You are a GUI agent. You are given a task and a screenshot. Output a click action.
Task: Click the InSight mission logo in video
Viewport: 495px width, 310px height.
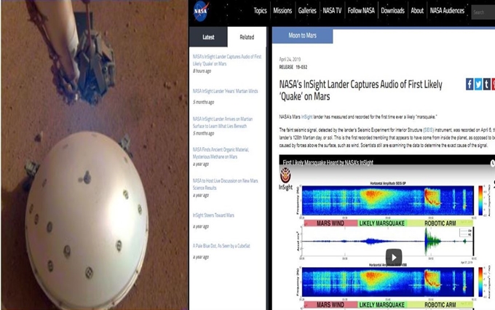[285, 179]
